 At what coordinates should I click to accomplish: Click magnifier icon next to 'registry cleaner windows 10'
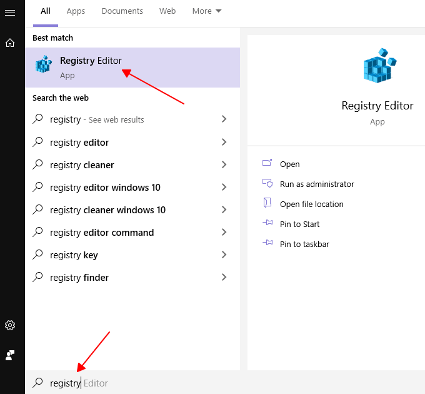[x=37, y=210]
